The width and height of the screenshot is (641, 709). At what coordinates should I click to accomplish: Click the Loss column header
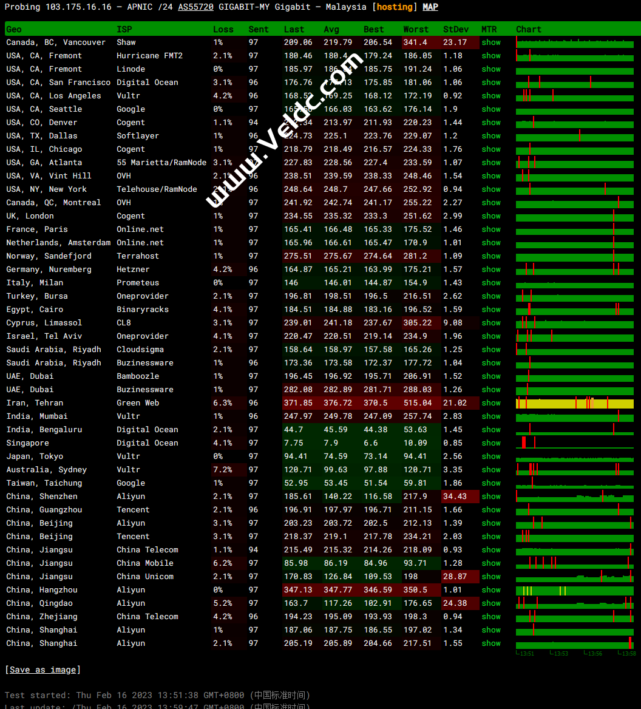click(x=223, y=29)
